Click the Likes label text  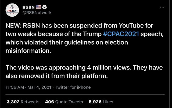(107, 102)
